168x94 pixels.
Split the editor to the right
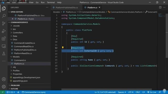click(160, 7)
